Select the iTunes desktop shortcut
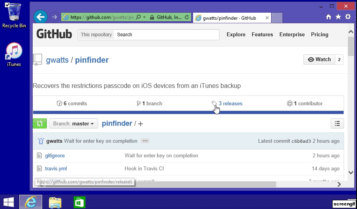 14,54
